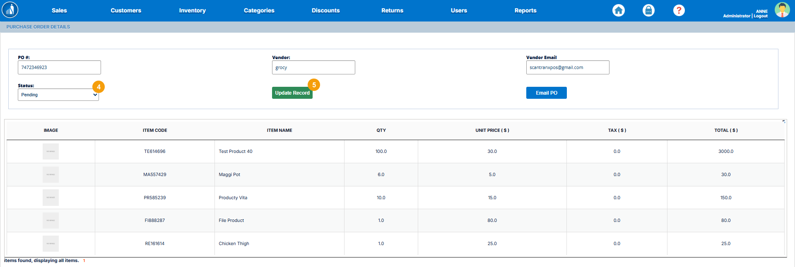795x267 pixels.
Task: Click page 1 pagination link
Action: (84, 261)
